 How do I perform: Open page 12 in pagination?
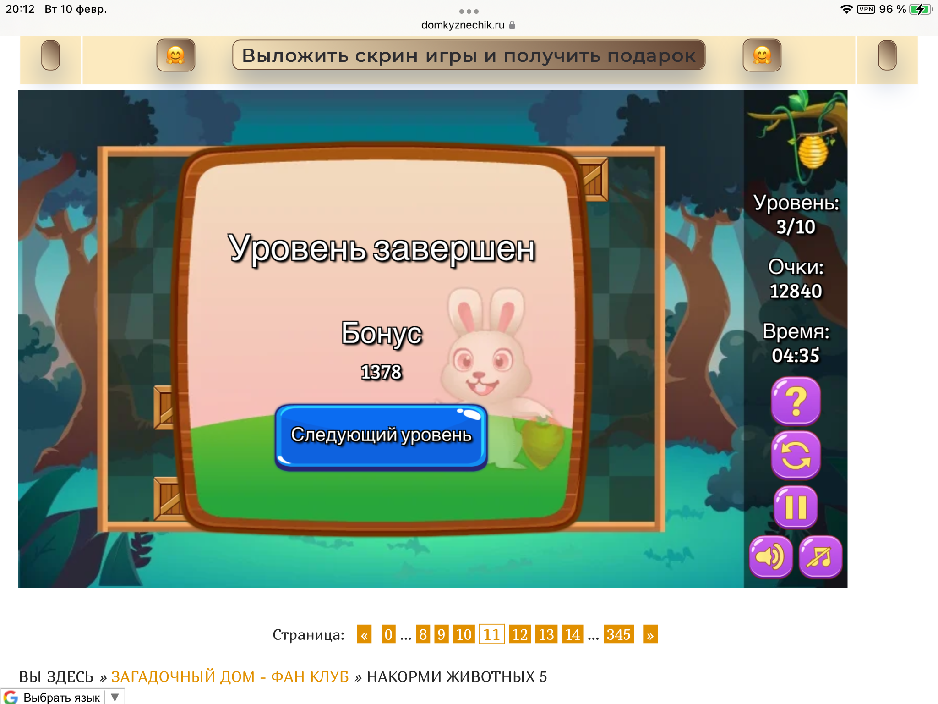pyautogui.click(x=520, y=634)
